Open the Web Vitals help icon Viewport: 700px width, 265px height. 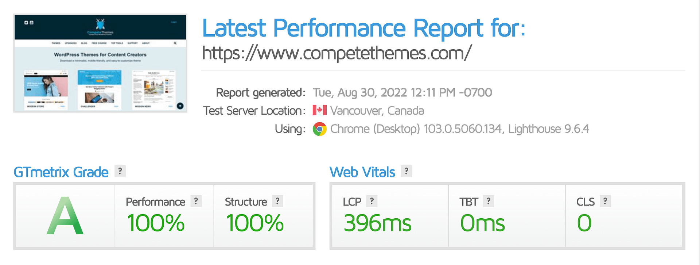[x=406, y=171]
